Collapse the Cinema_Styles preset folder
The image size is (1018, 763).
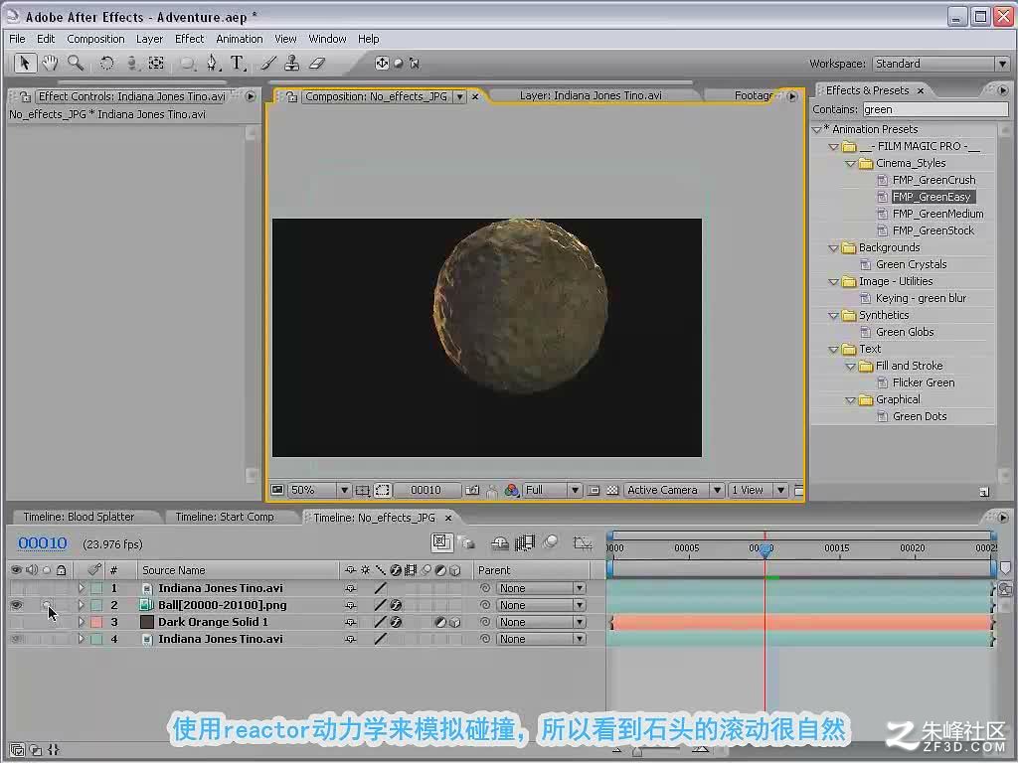pyautogui.click(x=851, y=164)
